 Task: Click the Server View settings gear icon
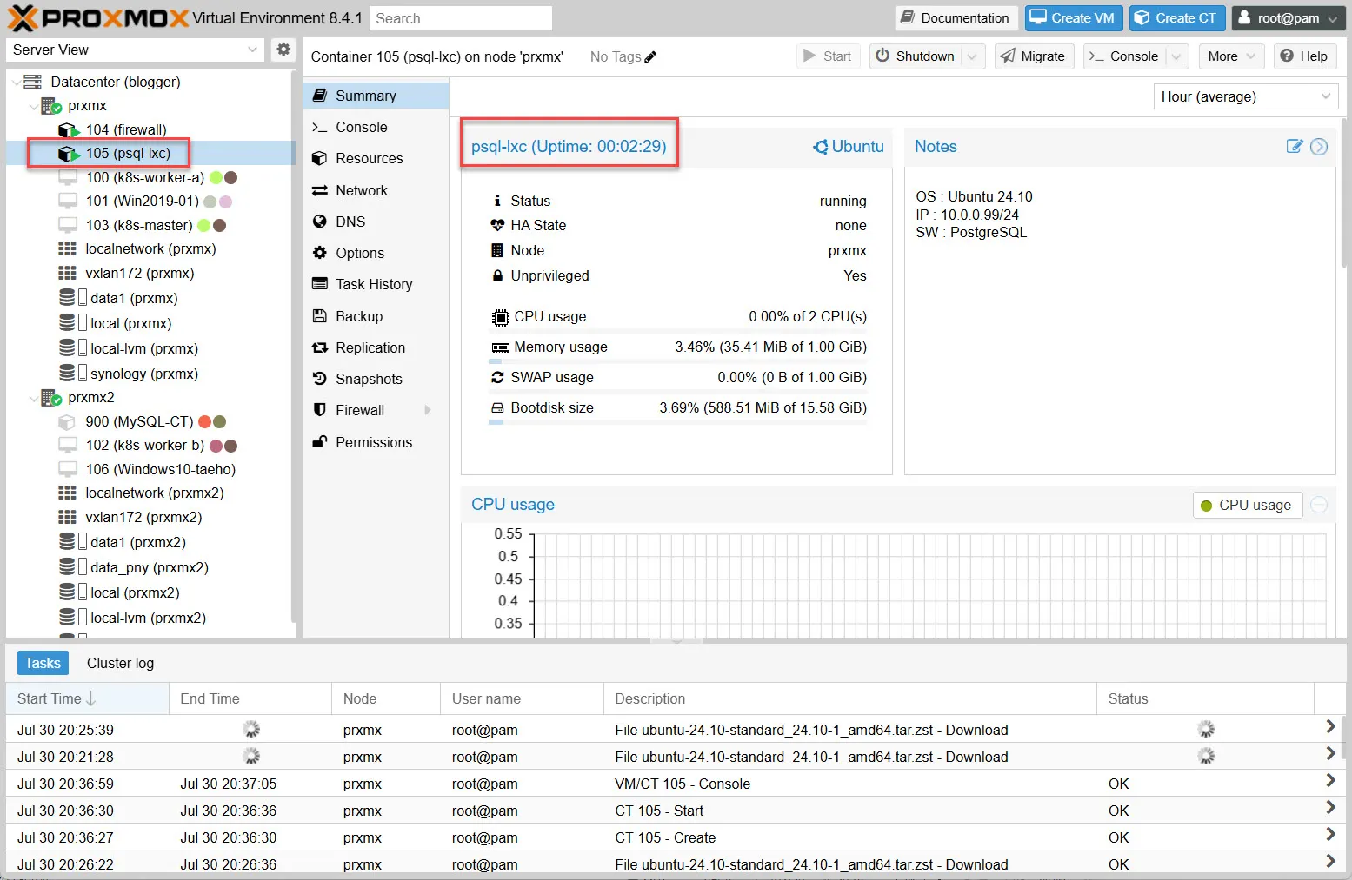click(283, 50)
